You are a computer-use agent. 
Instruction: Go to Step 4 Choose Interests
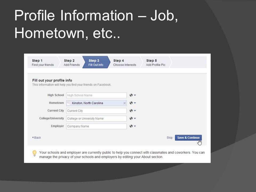[125, 62]
